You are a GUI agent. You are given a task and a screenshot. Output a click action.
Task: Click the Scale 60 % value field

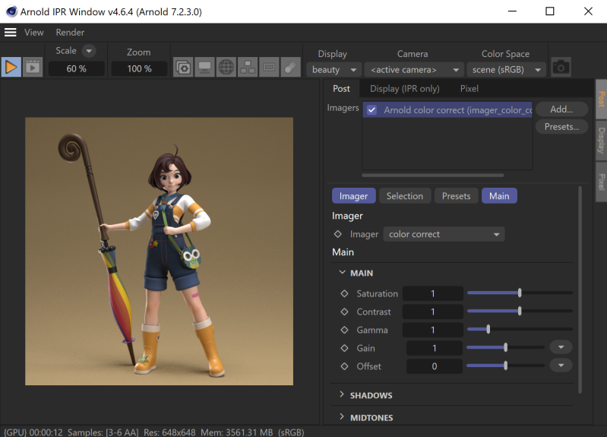pyautogui.click(x=76, y=68)
